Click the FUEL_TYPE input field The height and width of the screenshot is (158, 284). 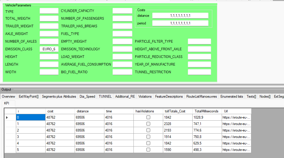click(122, 34)
